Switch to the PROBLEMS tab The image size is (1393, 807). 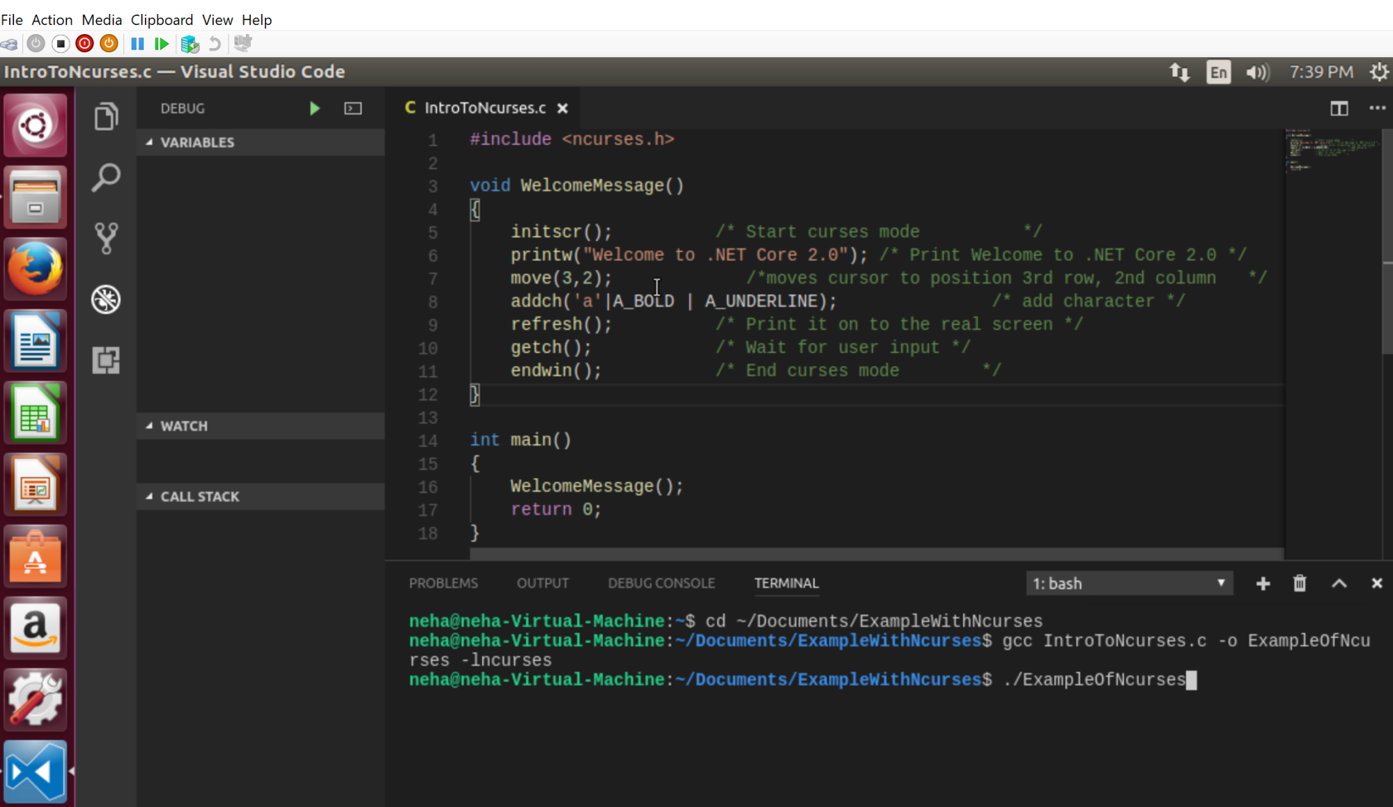pyautogui.click(x=443, y=583)
